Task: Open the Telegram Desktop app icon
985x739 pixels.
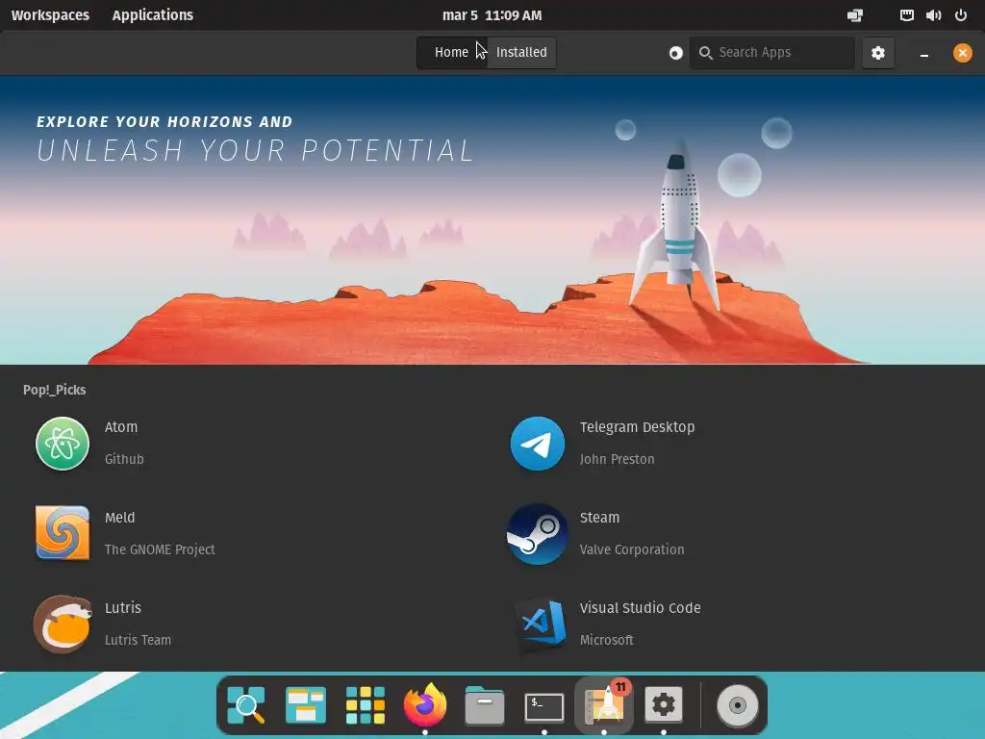Action: (x=537, y=444)
